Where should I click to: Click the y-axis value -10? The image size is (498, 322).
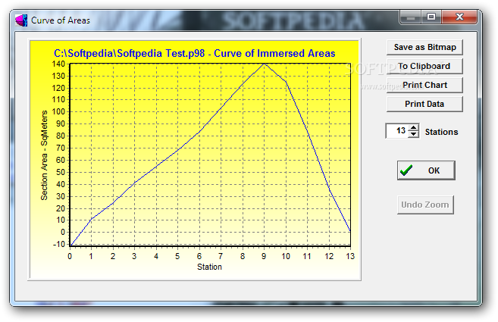tap(59, 244)
